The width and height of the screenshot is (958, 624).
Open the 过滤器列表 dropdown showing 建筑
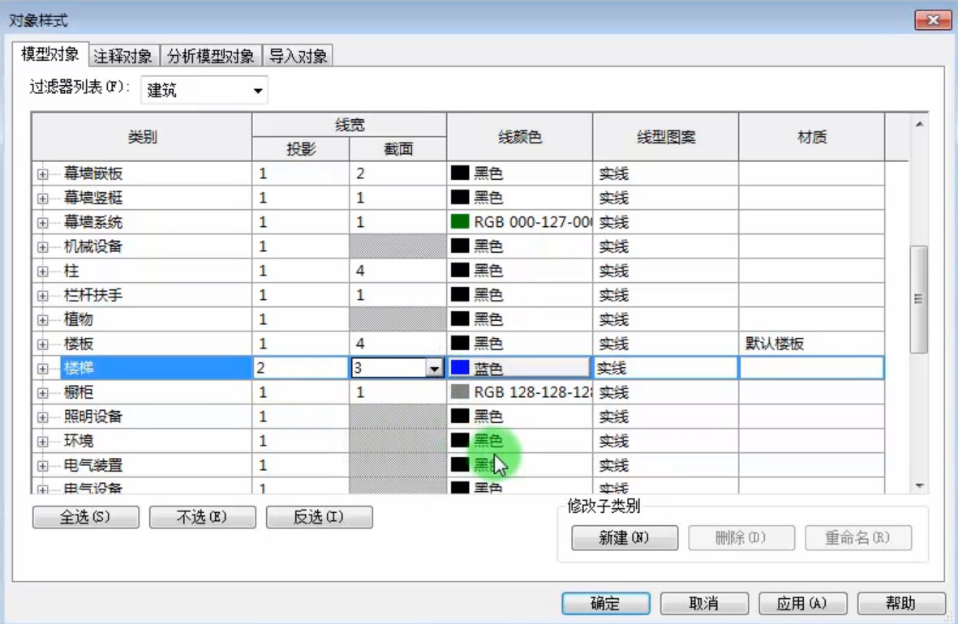point(204,91)
